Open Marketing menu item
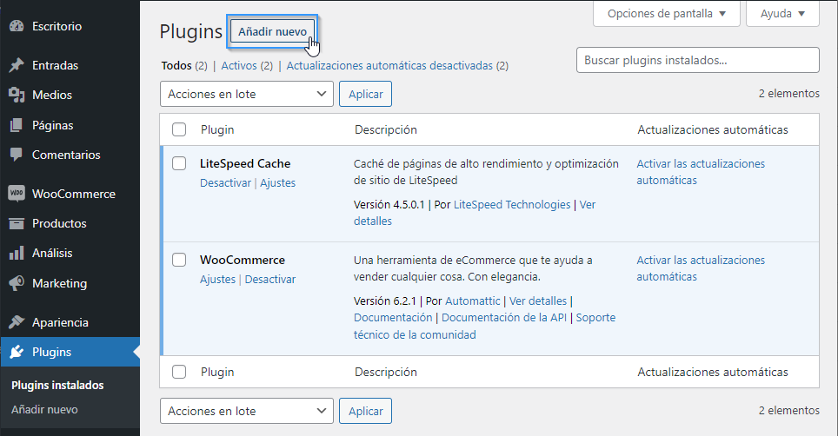 tap(59, 283)
